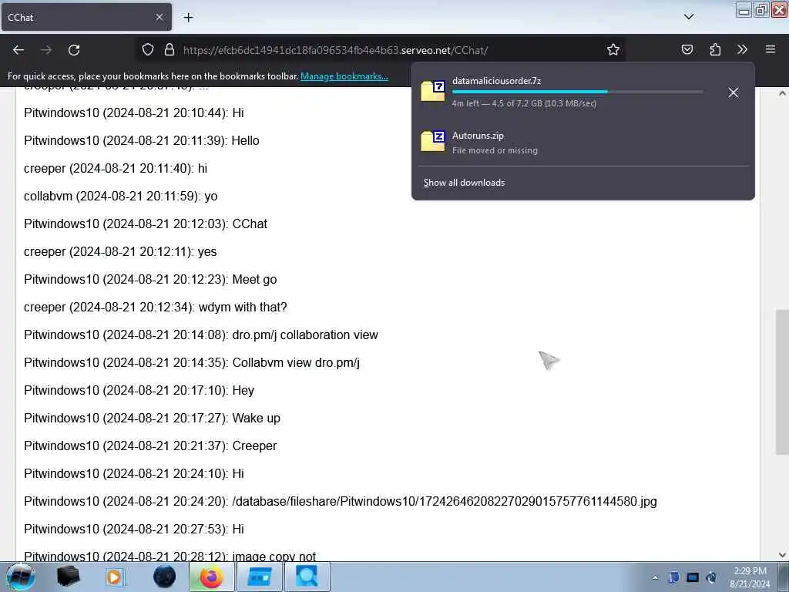This screenshot has width=789, height=592.
Task: Click the scroll down arrow
Action: point(782,555)
